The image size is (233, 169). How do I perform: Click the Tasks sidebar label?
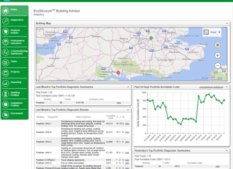(x=14, y=61)
